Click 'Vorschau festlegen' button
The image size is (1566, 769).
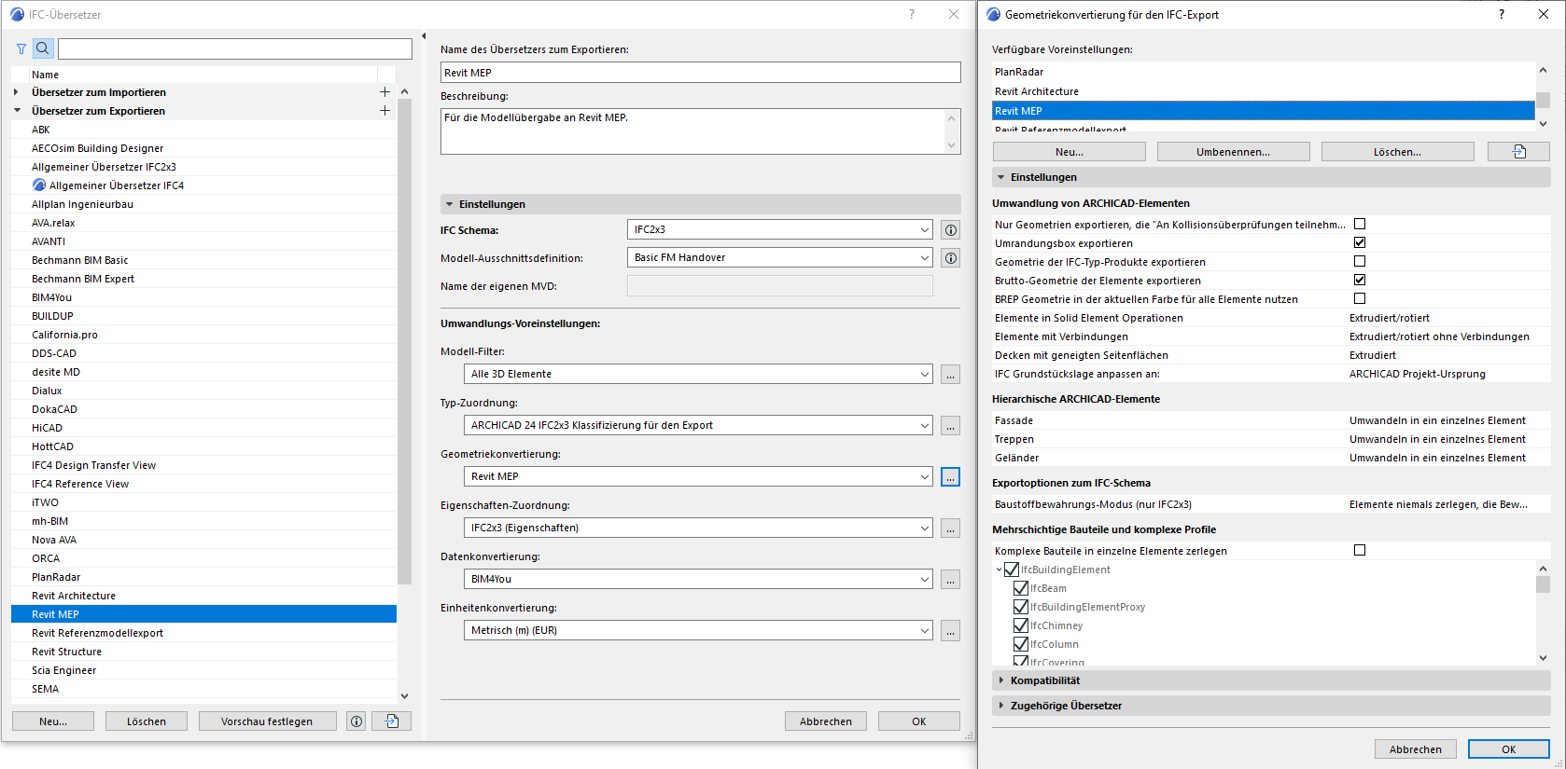[267, 721]
